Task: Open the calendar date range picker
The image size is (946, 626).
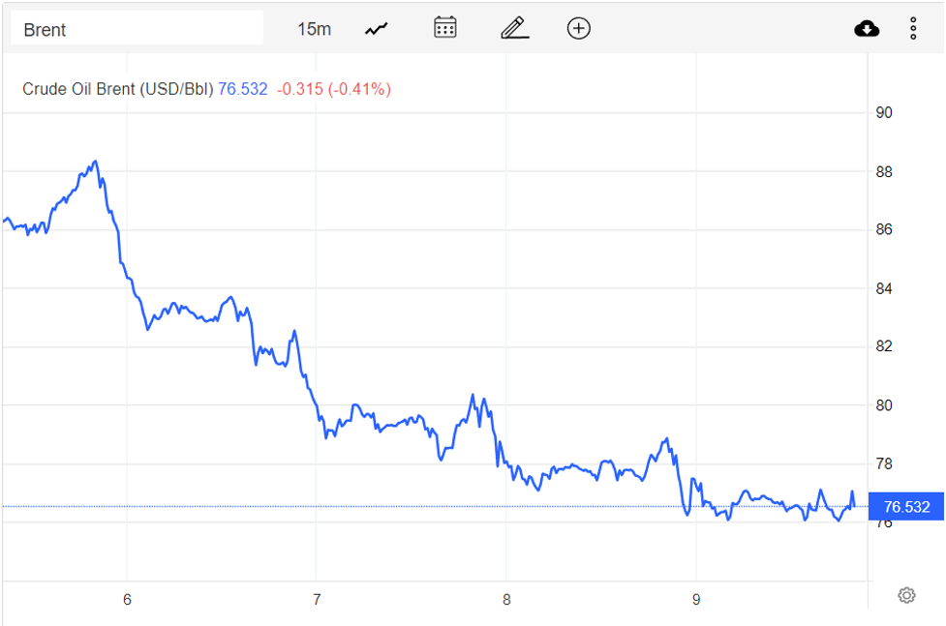Action: (x=445, y=28)
